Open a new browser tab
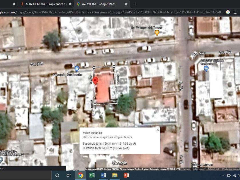Image resolution: width=240 pixels, height=180 pixels. pos(135,4)
